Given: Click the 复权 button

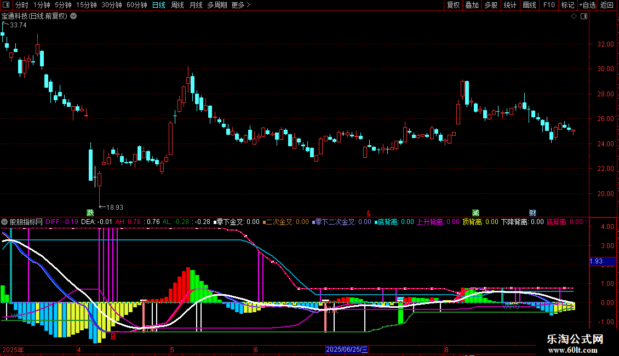Looking at the screenshot, I should point(453,5).
